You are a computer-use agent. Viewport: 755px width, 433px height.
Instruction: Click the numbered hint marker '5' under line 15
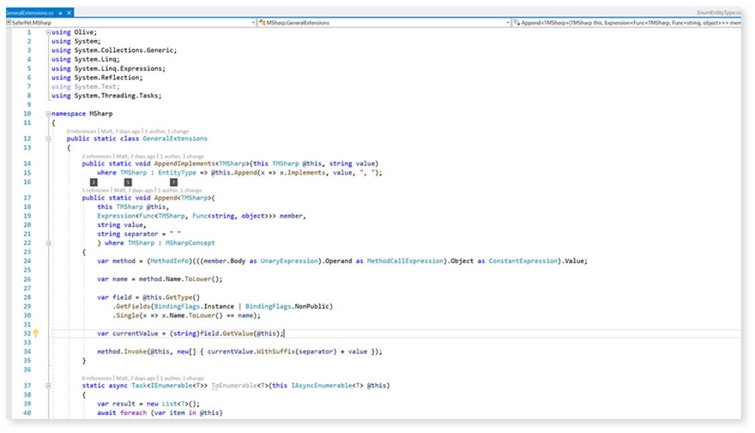[x=128, y=182]
